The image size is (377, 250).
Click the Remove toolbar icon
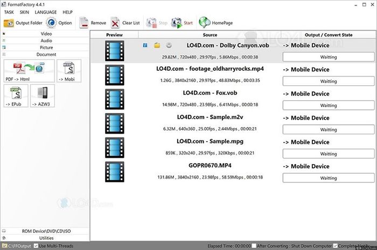(83, 23)
